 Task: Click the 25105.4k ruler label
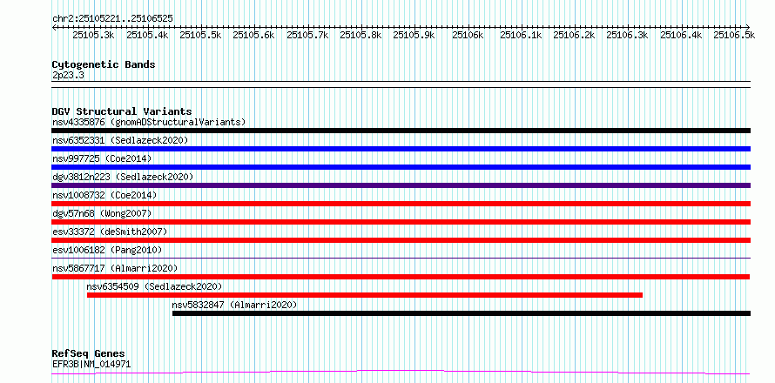coord(147,35)
